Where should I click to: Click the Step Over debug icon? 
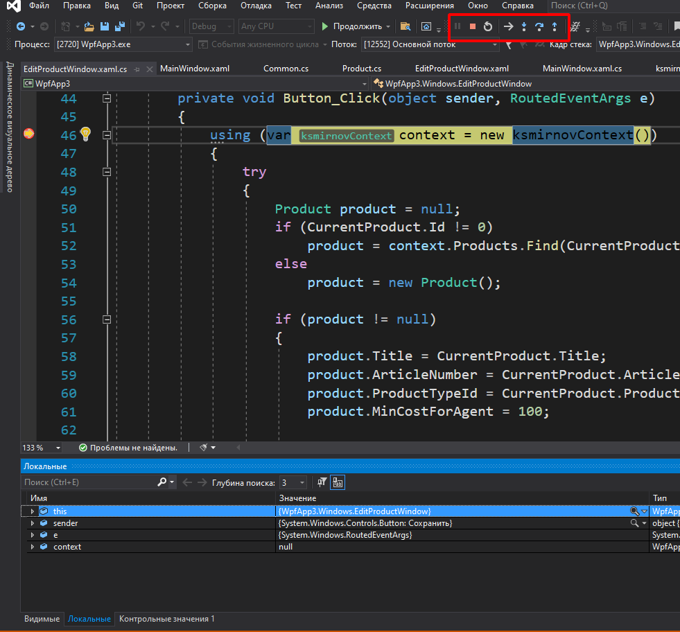539,27
